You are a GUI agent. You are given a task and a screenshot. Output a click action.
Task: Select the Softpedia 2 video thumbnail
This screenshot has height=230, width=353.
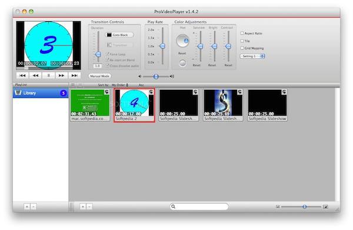[134, 105]
